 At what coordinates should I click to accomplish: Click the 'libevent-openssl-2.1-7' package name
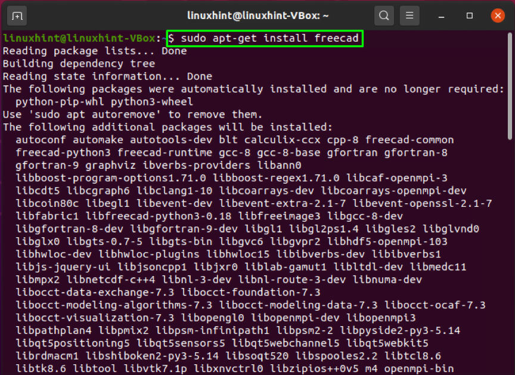tap(422, 203)
